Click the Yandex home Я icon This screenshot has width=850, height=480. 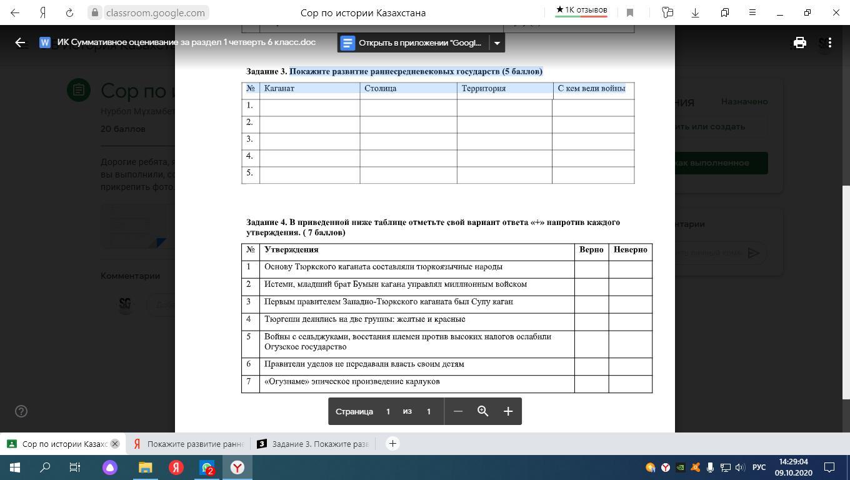click(x=42, y=12)
